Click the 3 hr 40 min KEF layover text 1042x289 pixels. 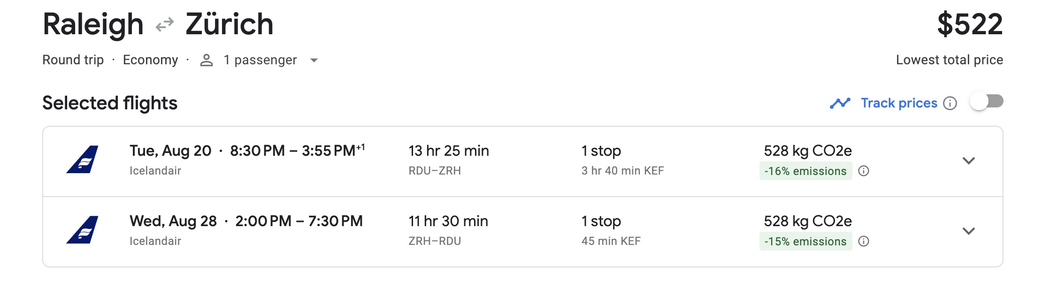point(621,171)
